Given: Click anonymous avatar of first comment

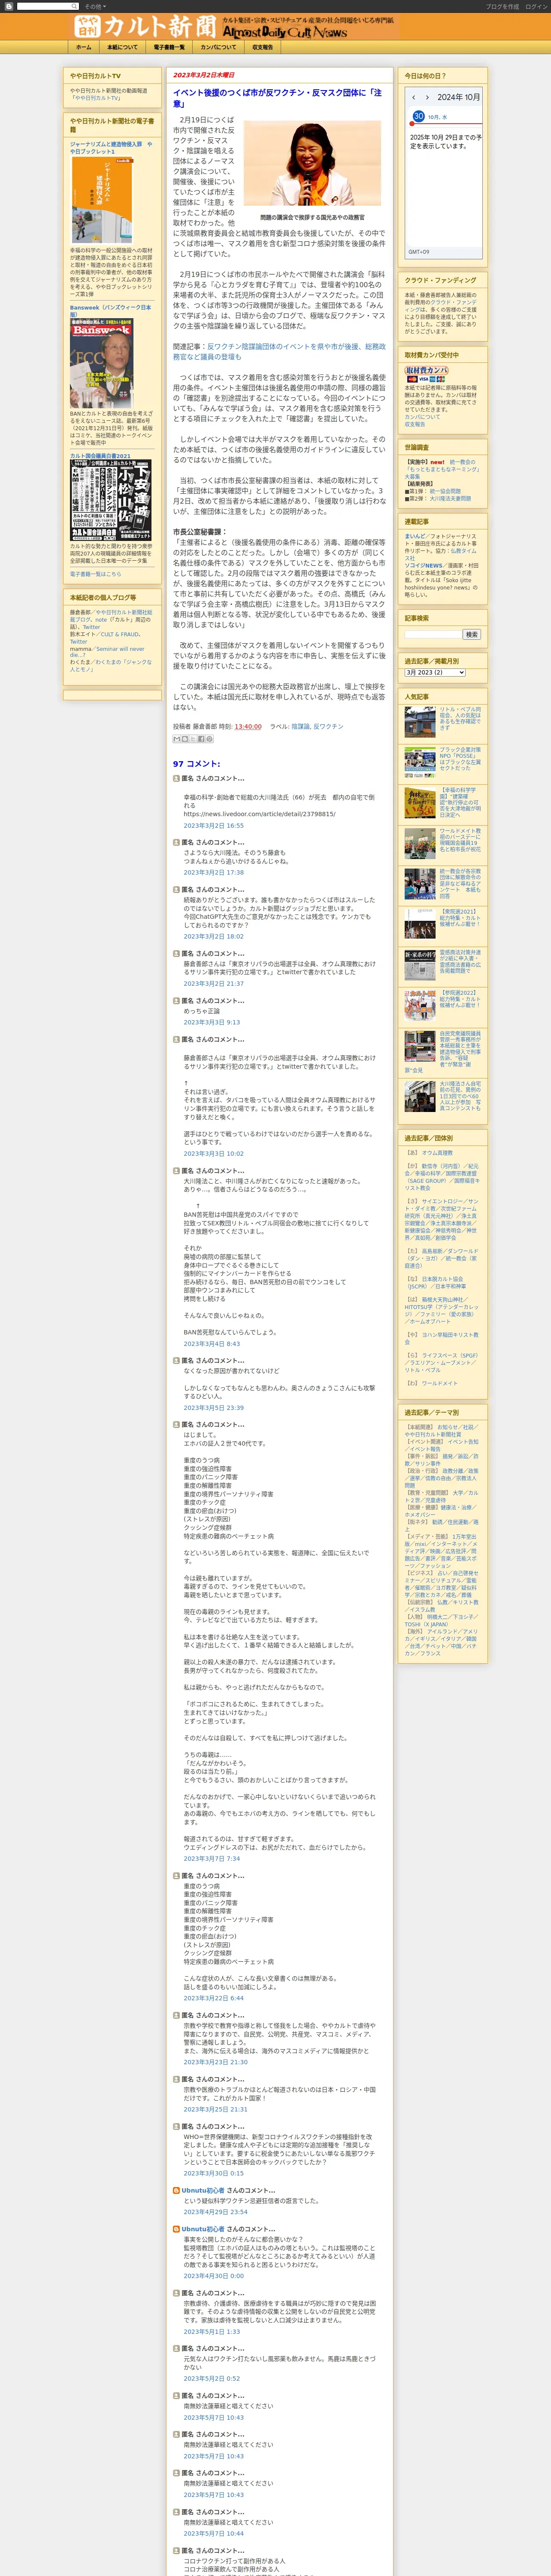Looking at the screenshot, I should tap(177, 777).
